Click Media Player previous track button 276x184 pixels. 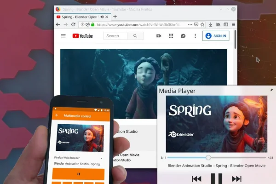pyautogui.click(x=196, y=179)
